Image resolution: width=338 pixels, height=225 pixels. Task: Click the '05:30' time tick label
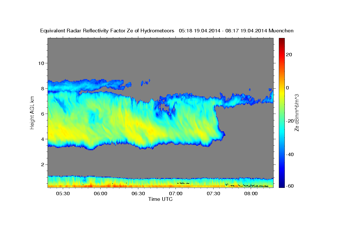[63, 194]
